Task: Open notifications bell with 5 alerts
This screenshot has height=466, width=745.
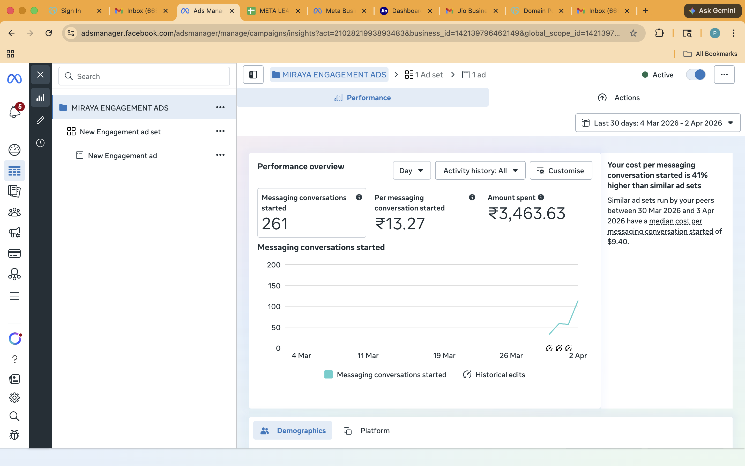Action: coord(14,112)
